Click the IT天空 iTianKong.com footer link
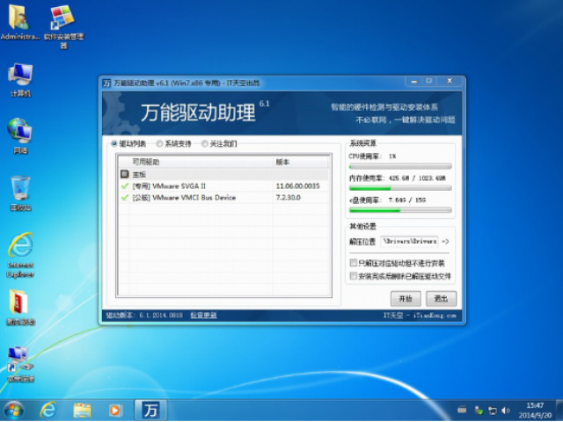 tap(420, 316)
